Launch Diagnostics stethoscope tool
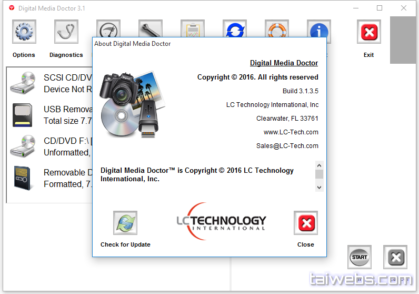419x294 pixels. [x=66, y=33]
